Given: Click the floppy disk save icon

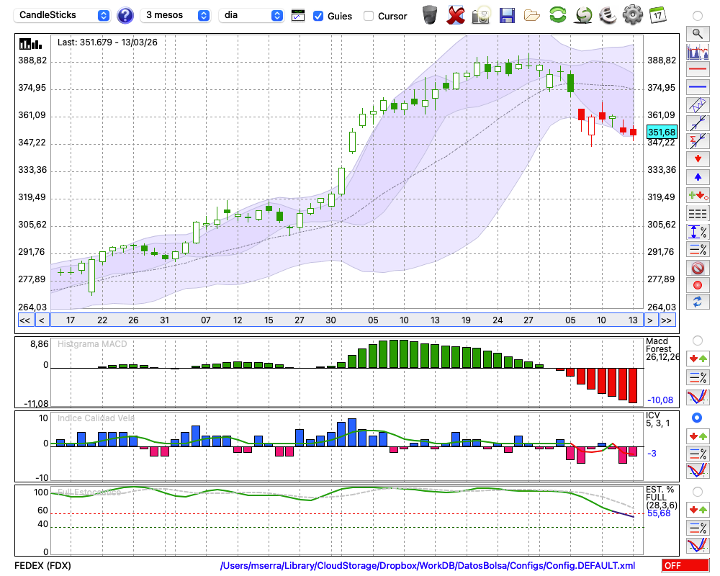Looking at the screenshot, I should [507, 15].
